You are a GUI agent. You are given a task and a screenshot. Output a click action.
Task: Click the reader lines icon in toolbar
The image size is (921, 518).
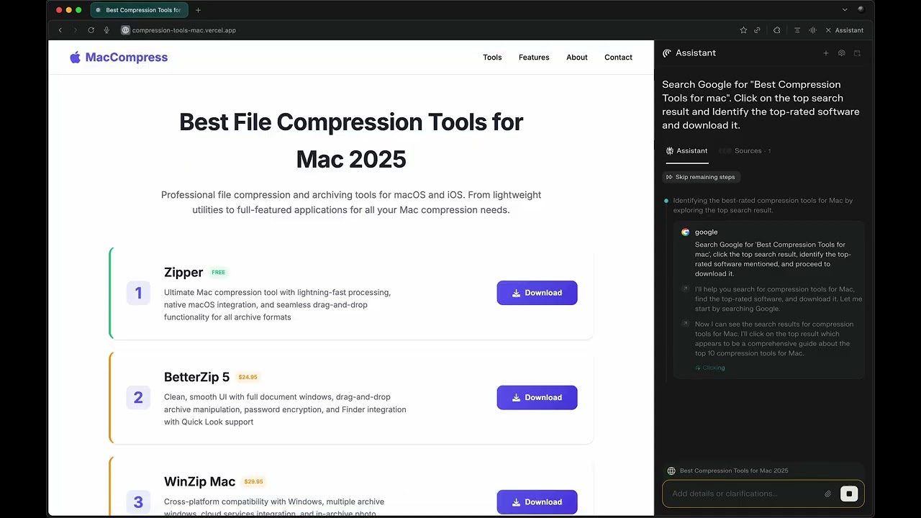click(797, 30)
